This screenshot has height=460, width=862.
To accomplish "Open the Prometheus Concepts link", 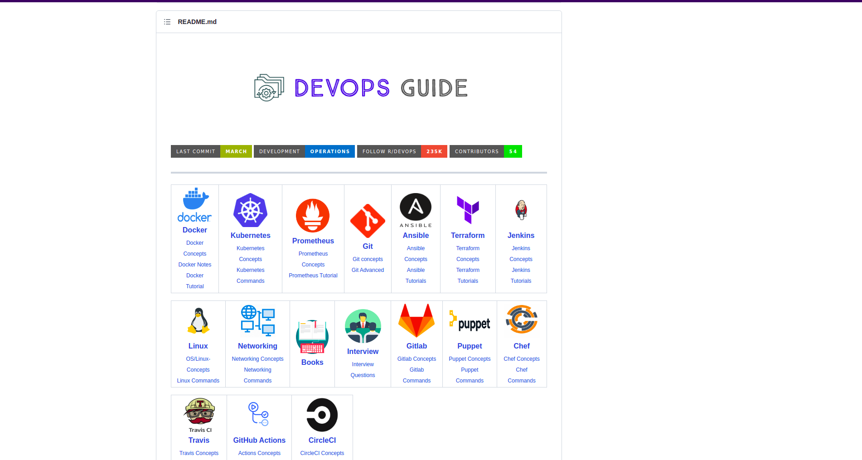I will (x=313, y=259).
